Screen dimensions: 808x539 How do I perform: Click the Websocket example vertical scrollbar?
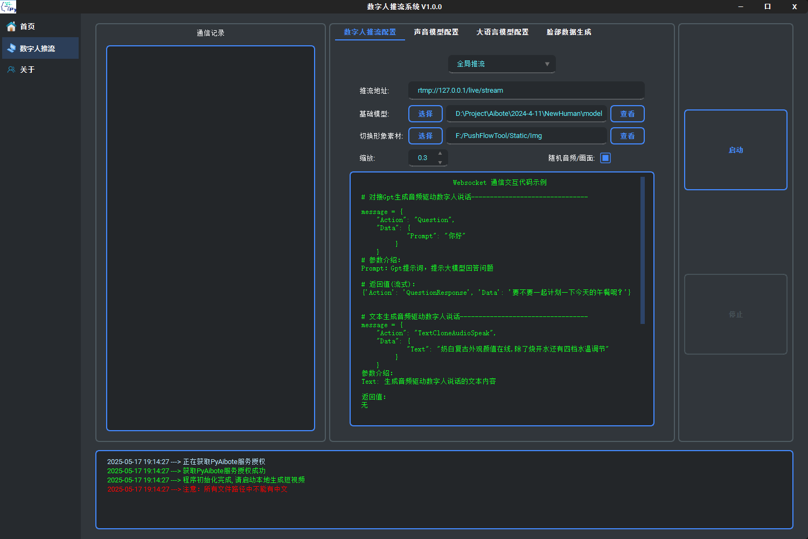642,251
